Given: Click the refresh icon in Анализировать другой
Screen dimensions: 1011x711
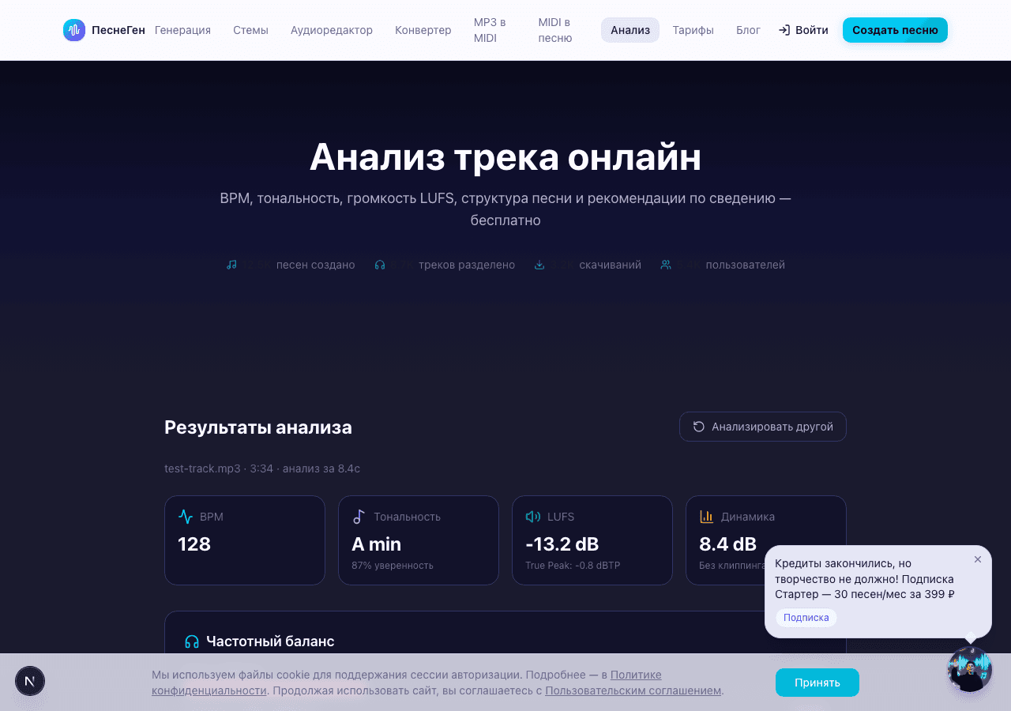Looking at the screenshot, I should click(697, 426).
